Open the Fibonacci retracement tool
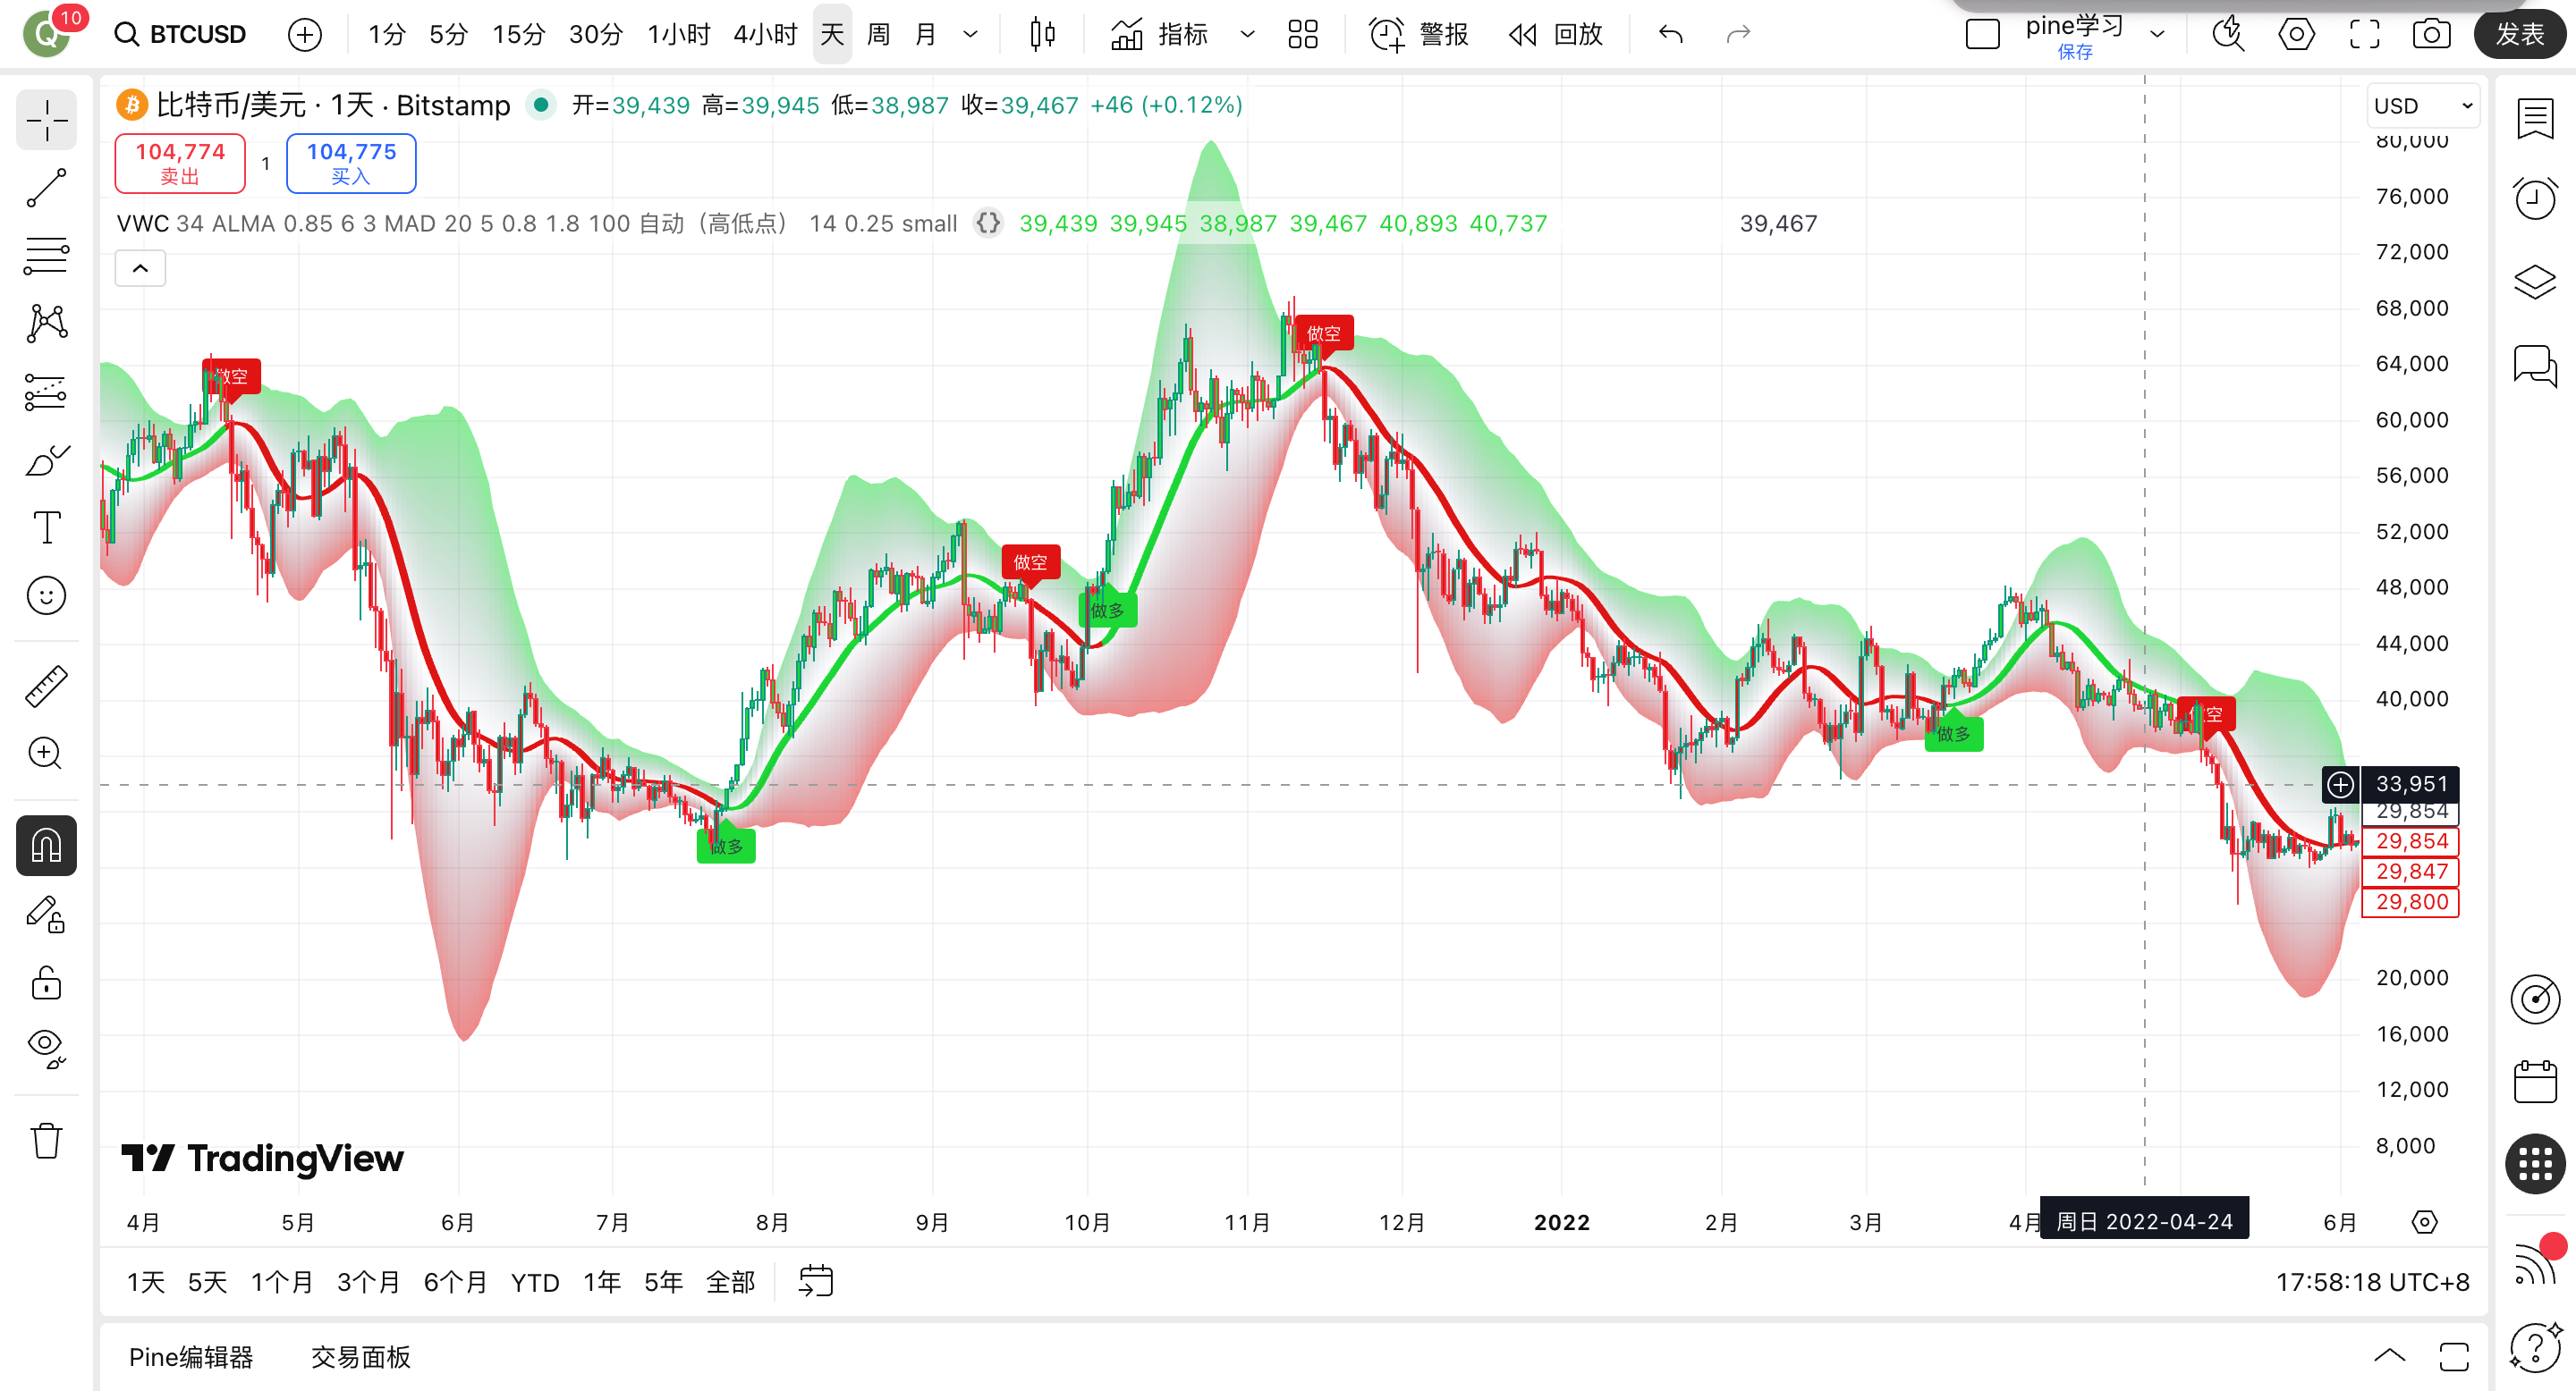Screen dimensions: 2576x1391 tap(46, 256)
